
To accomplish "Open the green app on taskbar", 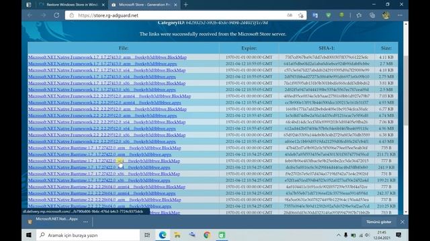I will [222, 235].
